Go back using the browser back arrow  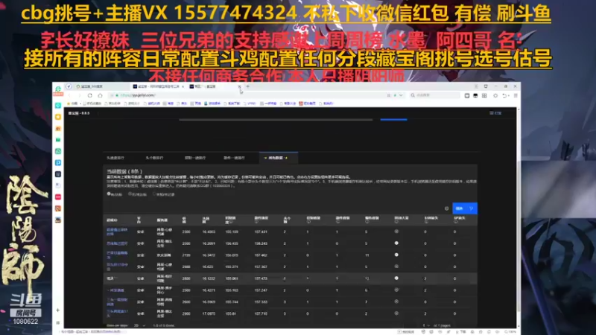(69, 95)
